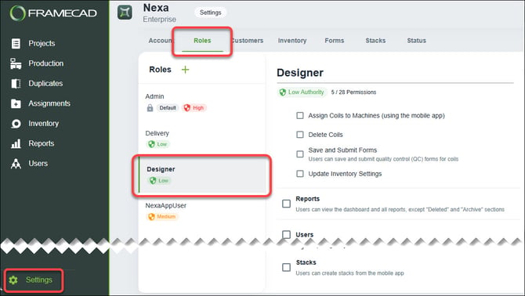525x296 pixels.
Task: Switch to the Inventory tab
Action: pos(292,41)
